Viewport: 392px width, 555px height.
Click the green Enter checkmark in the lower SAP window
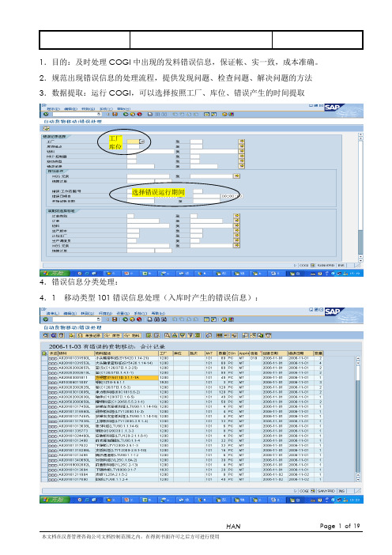pos(46,319)
